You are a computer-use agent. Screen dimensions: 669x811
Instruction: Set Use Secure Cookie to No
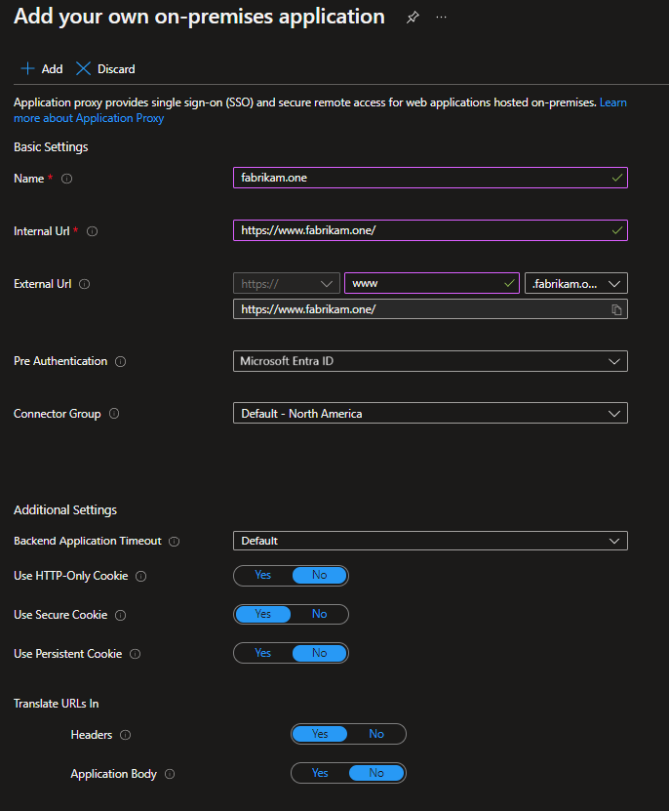pyautogui.click(x=320, y=614)
